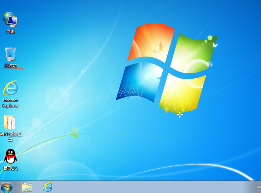Open the Windows Start menu orb
This screenshot has width=261, height=193.
coord(7,187)
